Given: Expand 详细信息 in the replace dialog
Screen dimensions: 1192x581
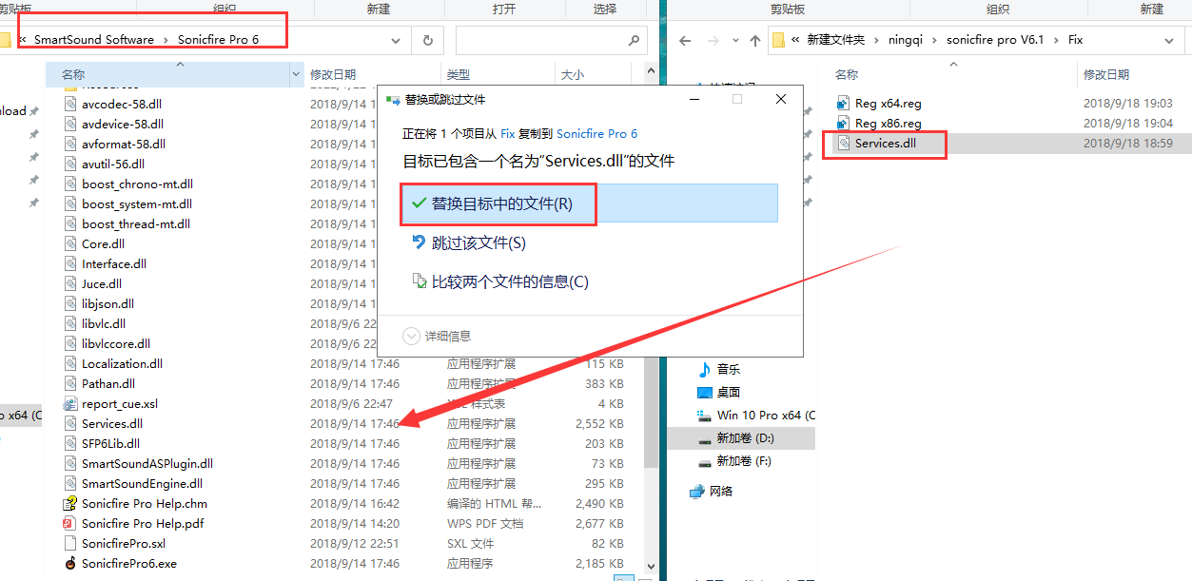Looking at the screenshot, I should point(437,336).
